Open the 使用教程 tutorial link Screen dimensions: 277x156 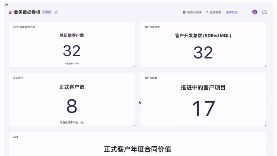tap(232, 12)
